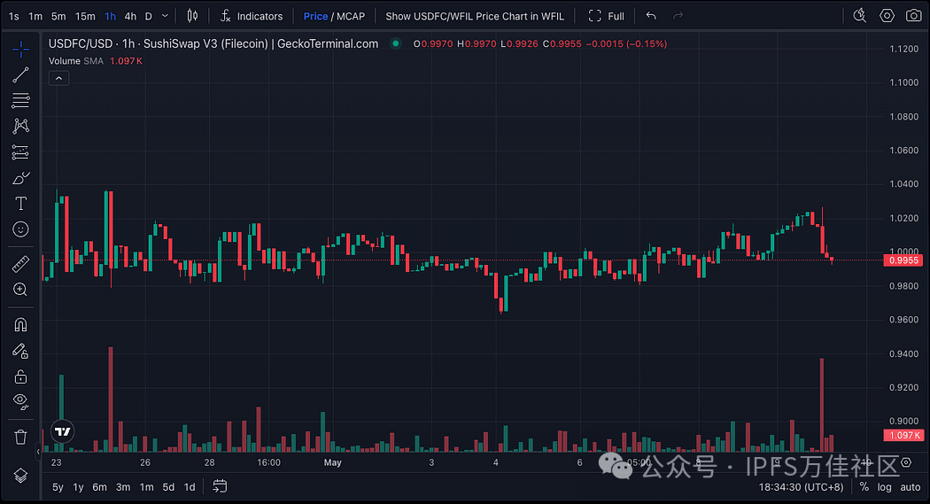The image size is (930, 504).
Task: Undo the last chart action
Action: [x=651, y=16]
